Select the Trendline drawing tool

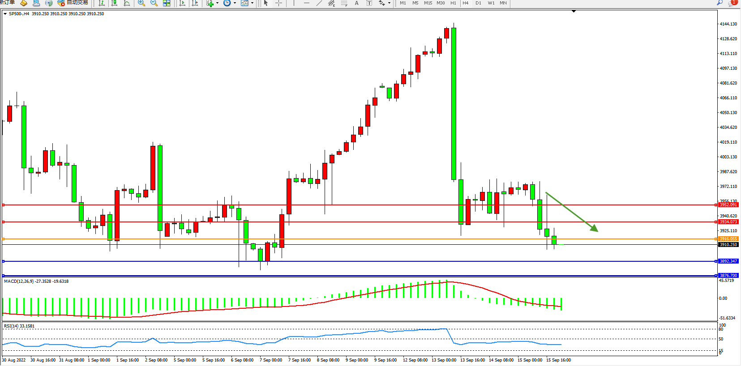click(319, 3)
